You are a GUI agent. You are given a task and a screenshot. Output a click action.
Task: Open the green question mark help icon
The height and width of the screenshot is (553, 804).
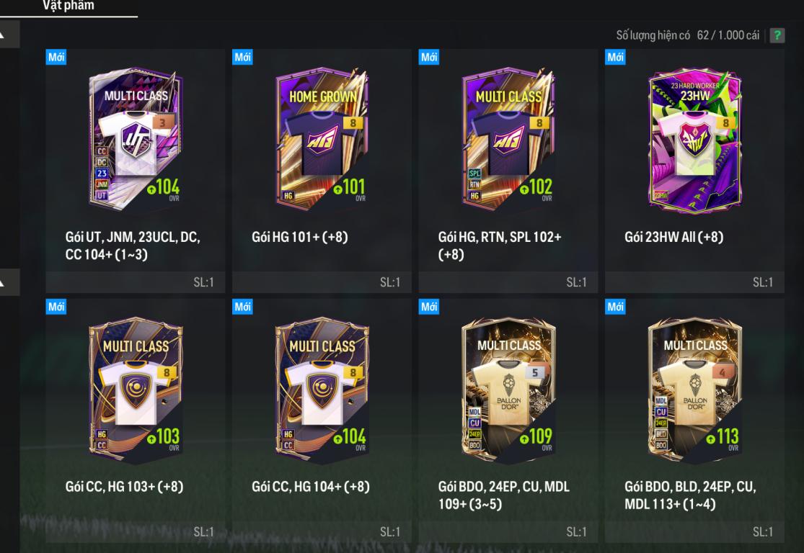(x=777, y=35)
